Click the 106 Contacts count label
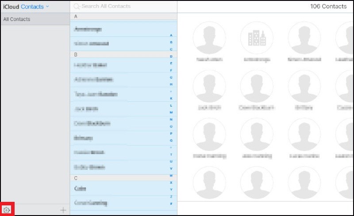 [x=328, y=6]
